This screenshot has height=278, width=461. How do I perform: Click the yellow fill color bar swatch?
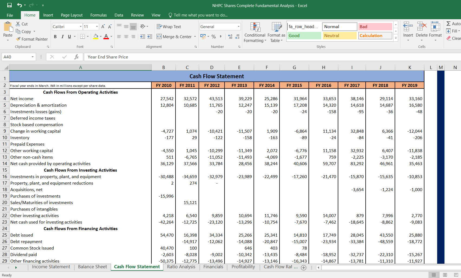96,39
